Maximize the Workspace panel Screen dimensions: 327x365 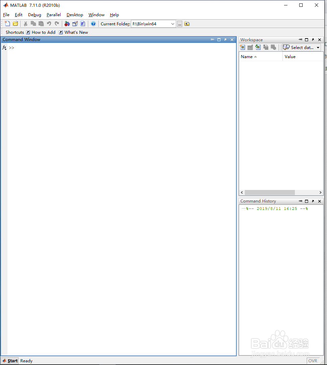coord(306,40)
